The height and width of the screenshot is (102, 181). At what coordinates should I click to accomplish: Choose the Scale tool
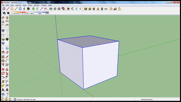coord(3,77)
